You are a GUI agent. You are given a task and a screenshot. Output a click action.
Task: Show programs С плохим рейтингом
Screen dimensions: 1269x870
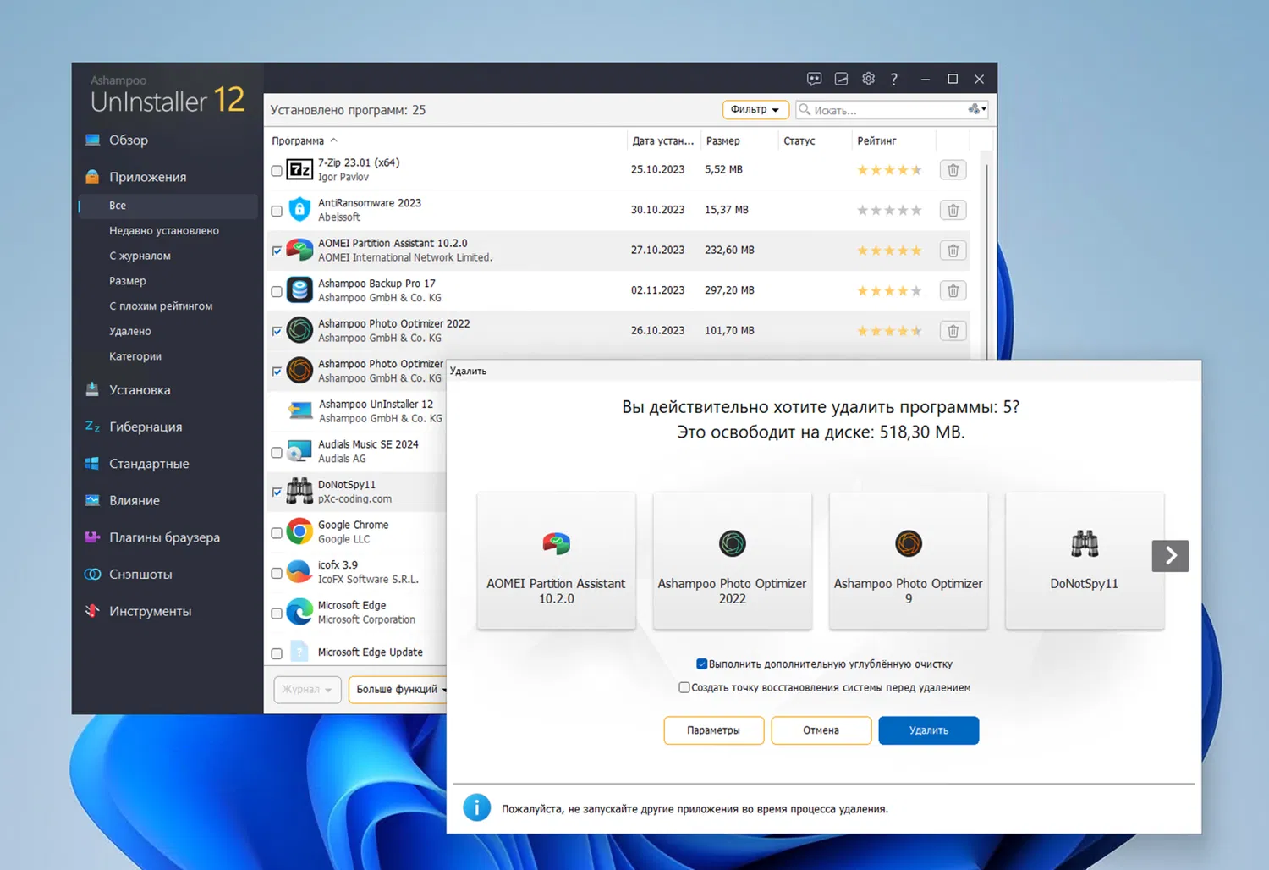click(x=161, y=306)
